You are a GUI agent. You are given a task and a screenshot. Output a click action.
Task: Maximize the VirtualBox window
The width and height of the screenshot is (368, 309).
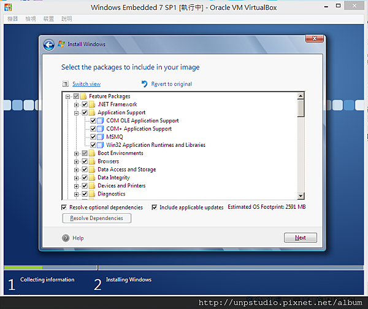pos(338,6)
